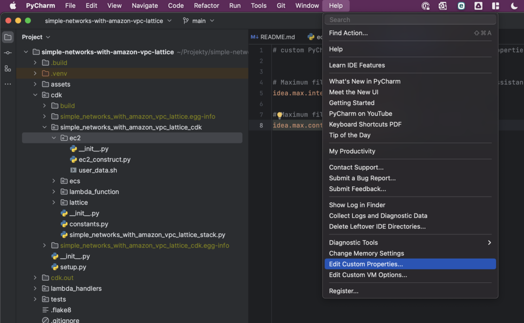Click the Help menu search field
Screen dimensions: 524x323
(x=410, y=19)
